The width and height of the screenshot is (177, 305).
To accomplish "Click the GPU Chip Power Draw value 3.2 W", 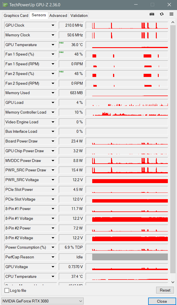I will coord(71,151).
